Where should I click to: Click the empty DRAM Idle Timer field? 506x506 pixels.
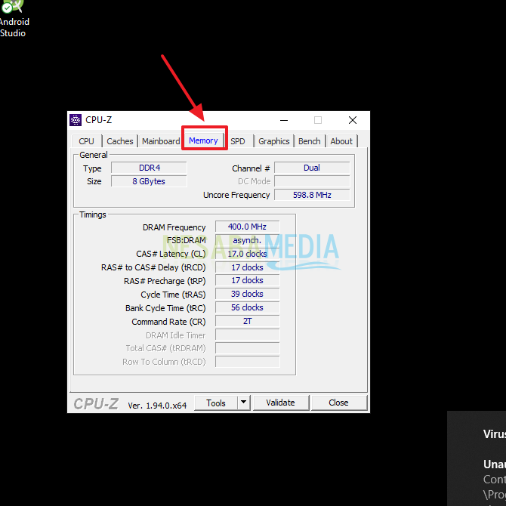[x=248, y=335]
